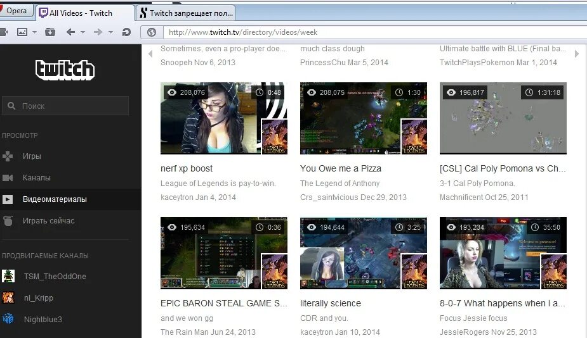Open Игры in the sidebar
Viewport: 587px width, 338px height.
point(32,156)
